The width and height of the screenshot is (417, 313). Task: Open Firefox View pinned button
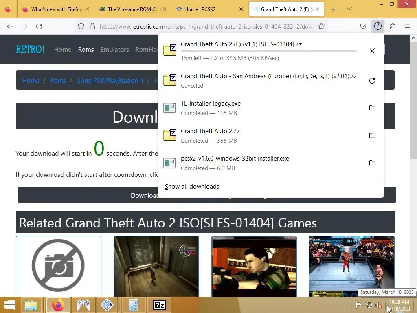pyautogui.click(x=8, y=9)
